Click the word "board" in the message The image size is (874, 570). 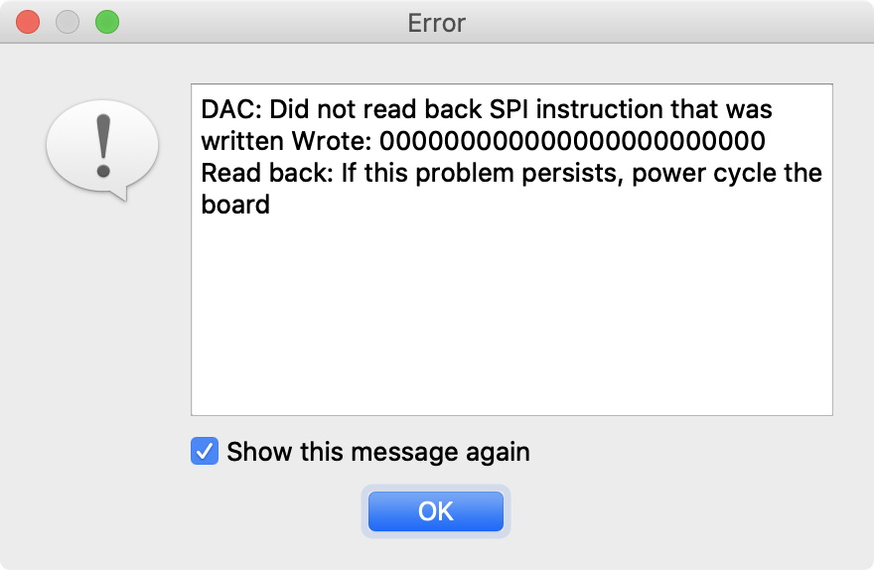tap(235, 206)
